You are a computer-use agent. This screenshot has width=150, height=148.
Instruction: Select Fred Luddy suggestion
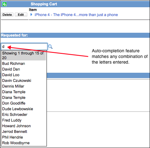click(24, 120)
